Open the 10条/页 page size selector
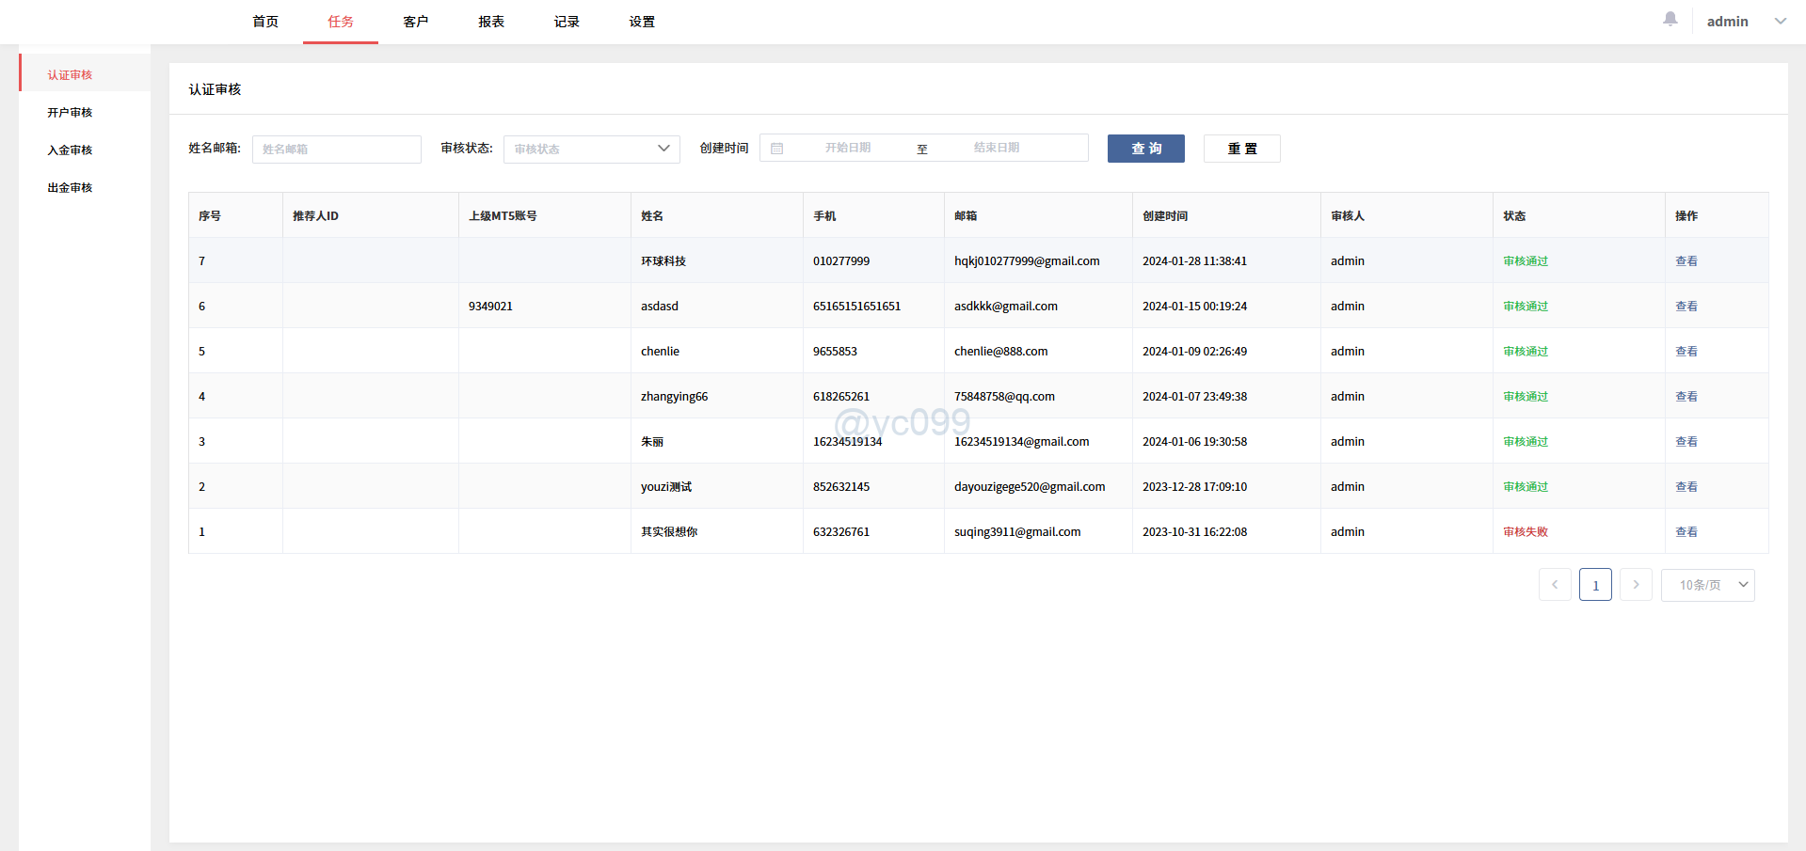Screen dimensions: 1806x851 [1707, 584]
